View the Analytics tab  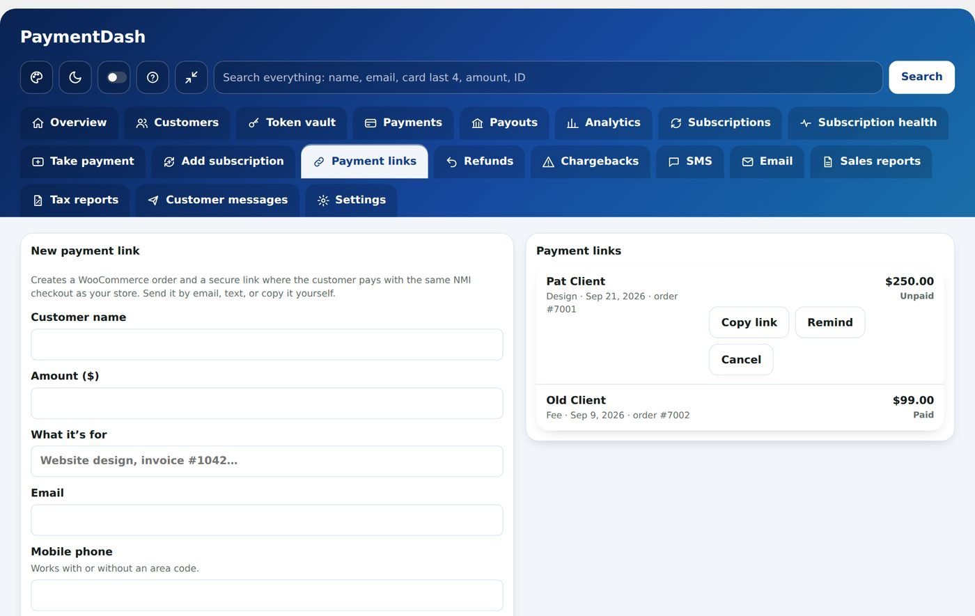(x=603, y=123)
